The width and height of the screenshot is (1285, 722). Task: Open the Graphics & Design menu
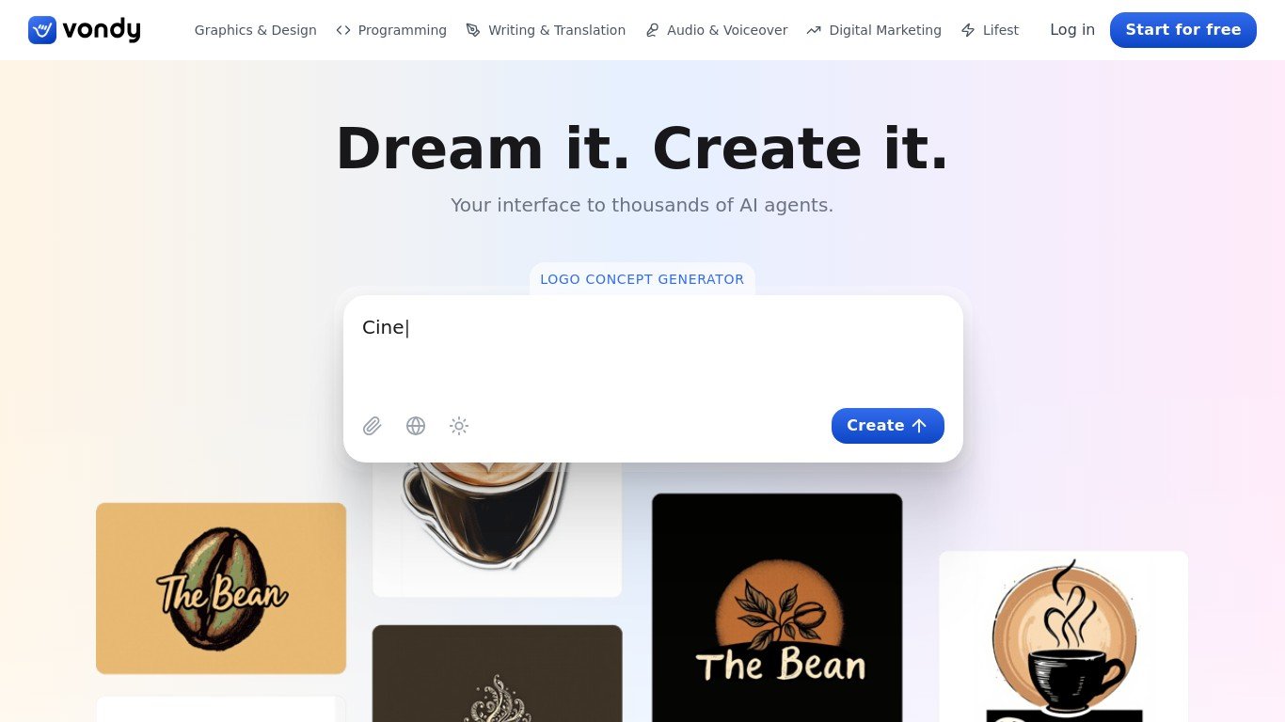click(255, 30)
